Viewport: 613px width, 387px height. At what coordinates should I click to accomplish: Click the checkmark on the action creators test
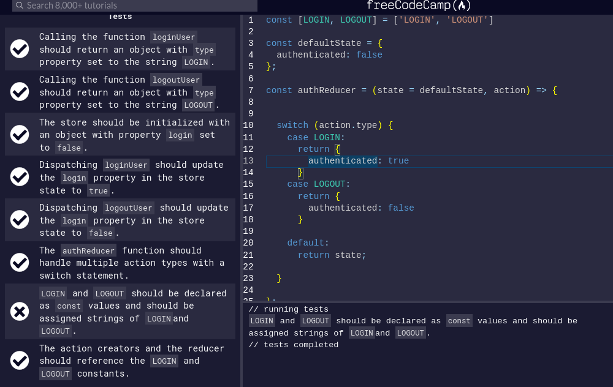19,360
